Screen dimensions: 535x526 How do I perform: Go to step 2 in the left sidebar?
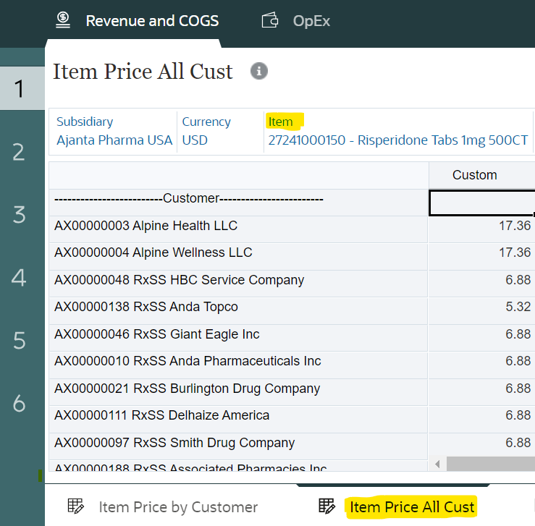[x=20, y=152]
